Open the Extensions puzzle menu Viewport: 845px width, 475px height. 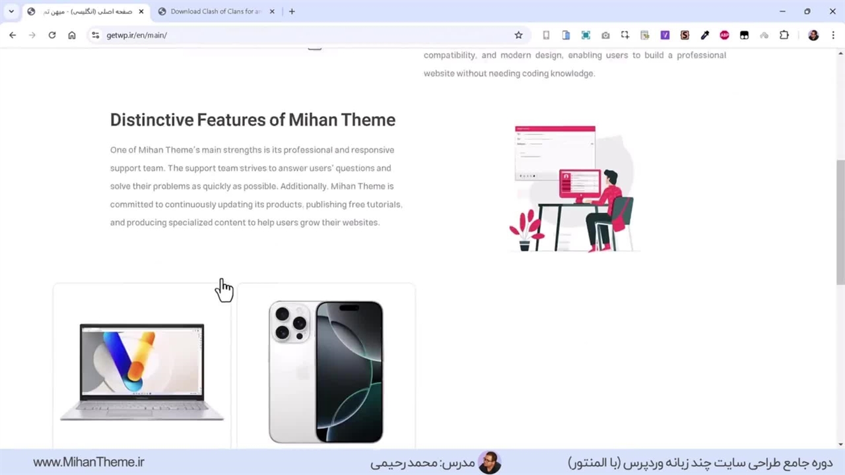[x=784, y=35]
